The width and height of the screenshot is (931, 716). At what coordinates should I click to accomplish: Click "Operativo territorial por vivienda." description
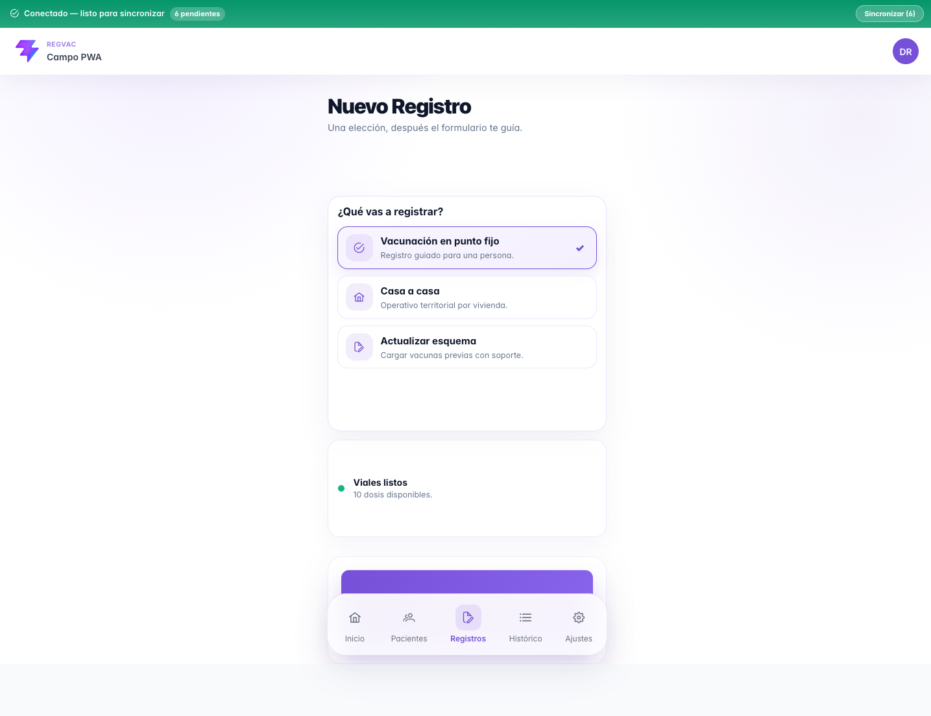(x=444, y=305)
